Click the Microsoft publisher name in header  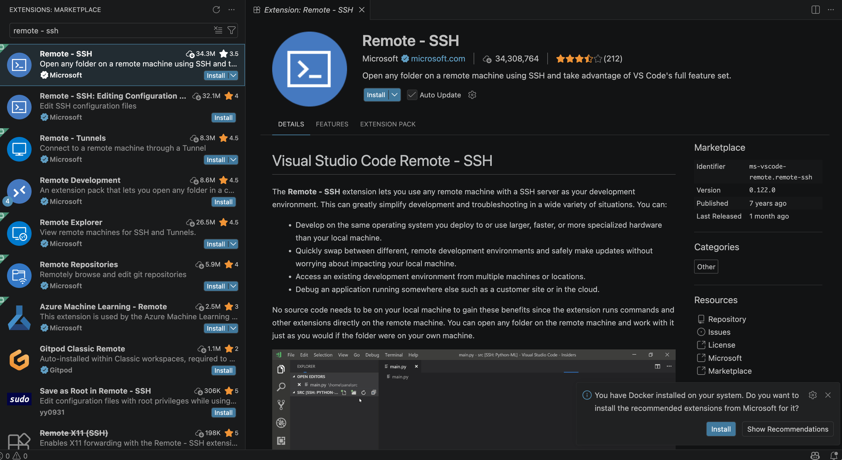coord(380,59)
